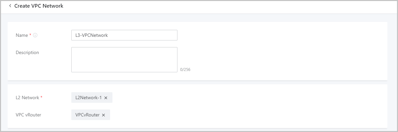Go back using the arrow beside Create VPC Network
The height and width of the screenshot is (132, 398).
point(10,6)
